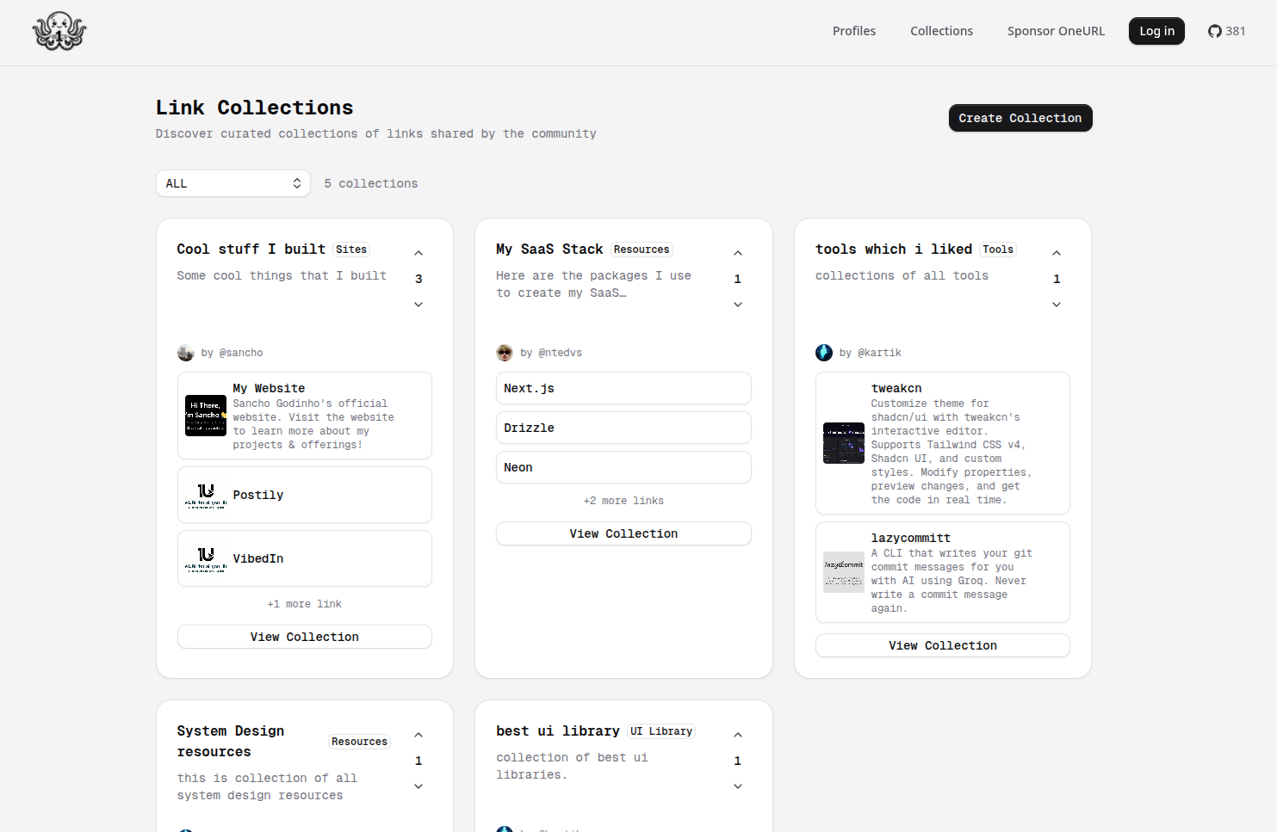
Task: Go to the Profiles page
Action: 853,31
